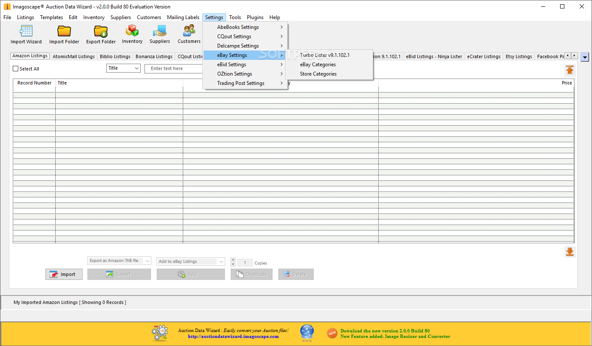Image resolution: width=592 pixels, height=346 pixels.
Task: Click the Record Number column header
Action: [x=34, y=83]
